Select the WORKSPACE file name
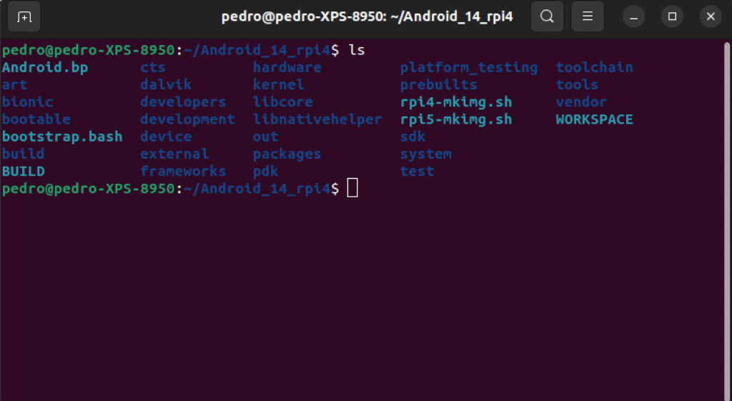732x401 pixels. point(594,119)
